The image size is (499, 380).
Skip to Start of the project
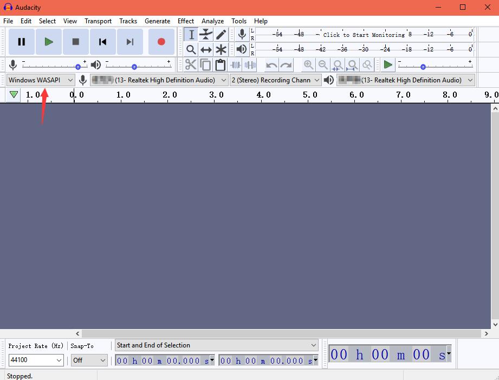(103, 42)
